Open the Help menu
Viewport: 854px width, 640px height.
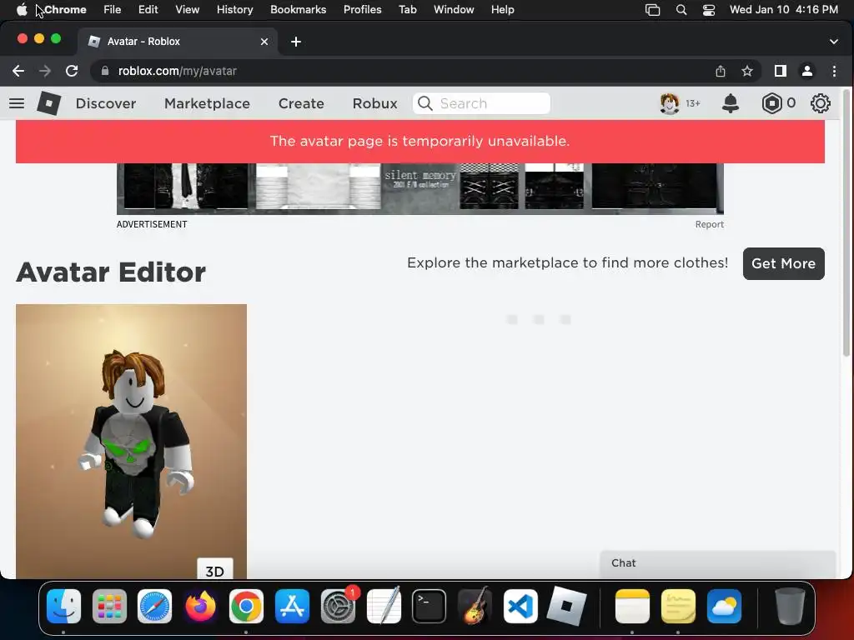pyautogui.click(x=502, y=10)
